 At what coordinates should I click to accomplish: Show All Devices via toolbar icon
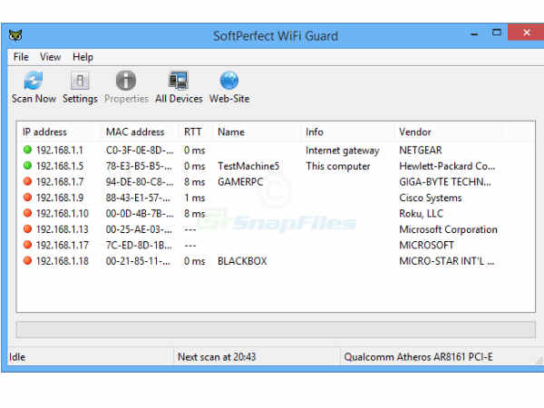click(179, 81)
